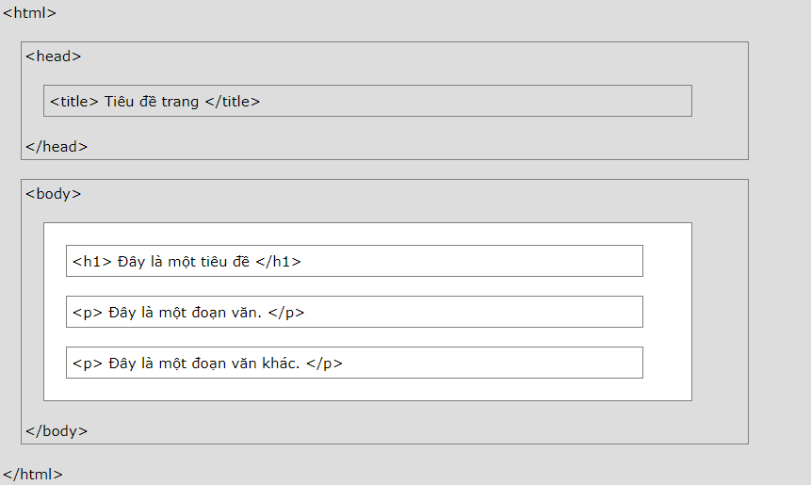Click the opening <h1> tag

point(92,262)
